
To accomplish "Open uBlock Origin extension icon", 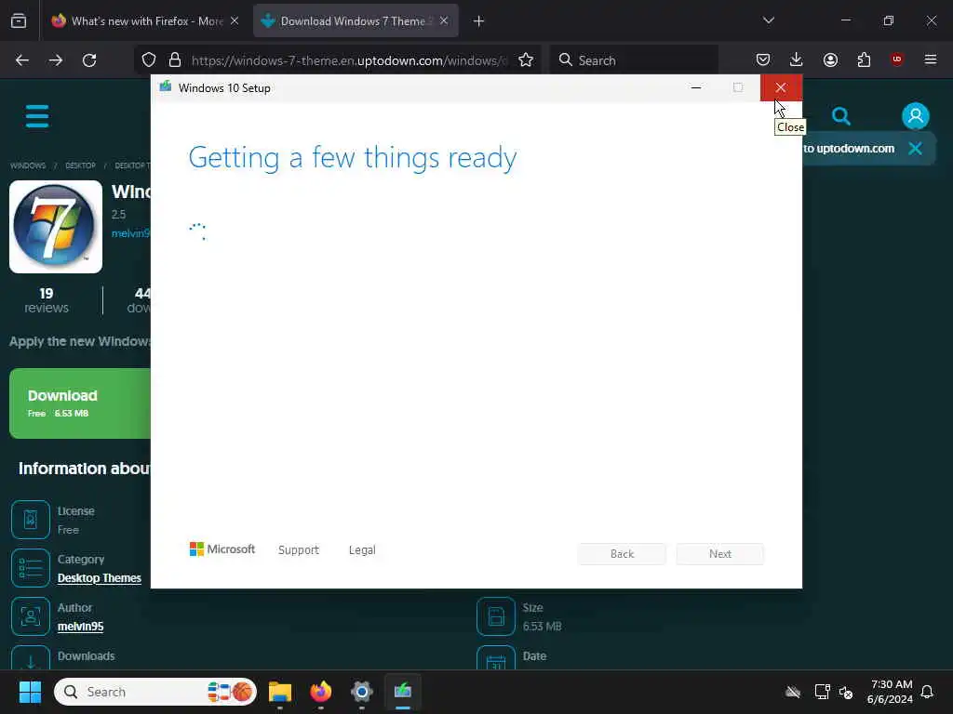I will coord(897,59).
